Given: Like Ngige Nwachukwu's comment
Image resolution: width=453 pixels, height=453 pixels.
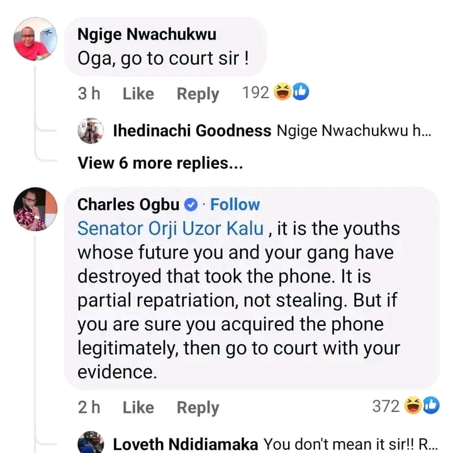Looking at the screenshot, I should point(138,94).
